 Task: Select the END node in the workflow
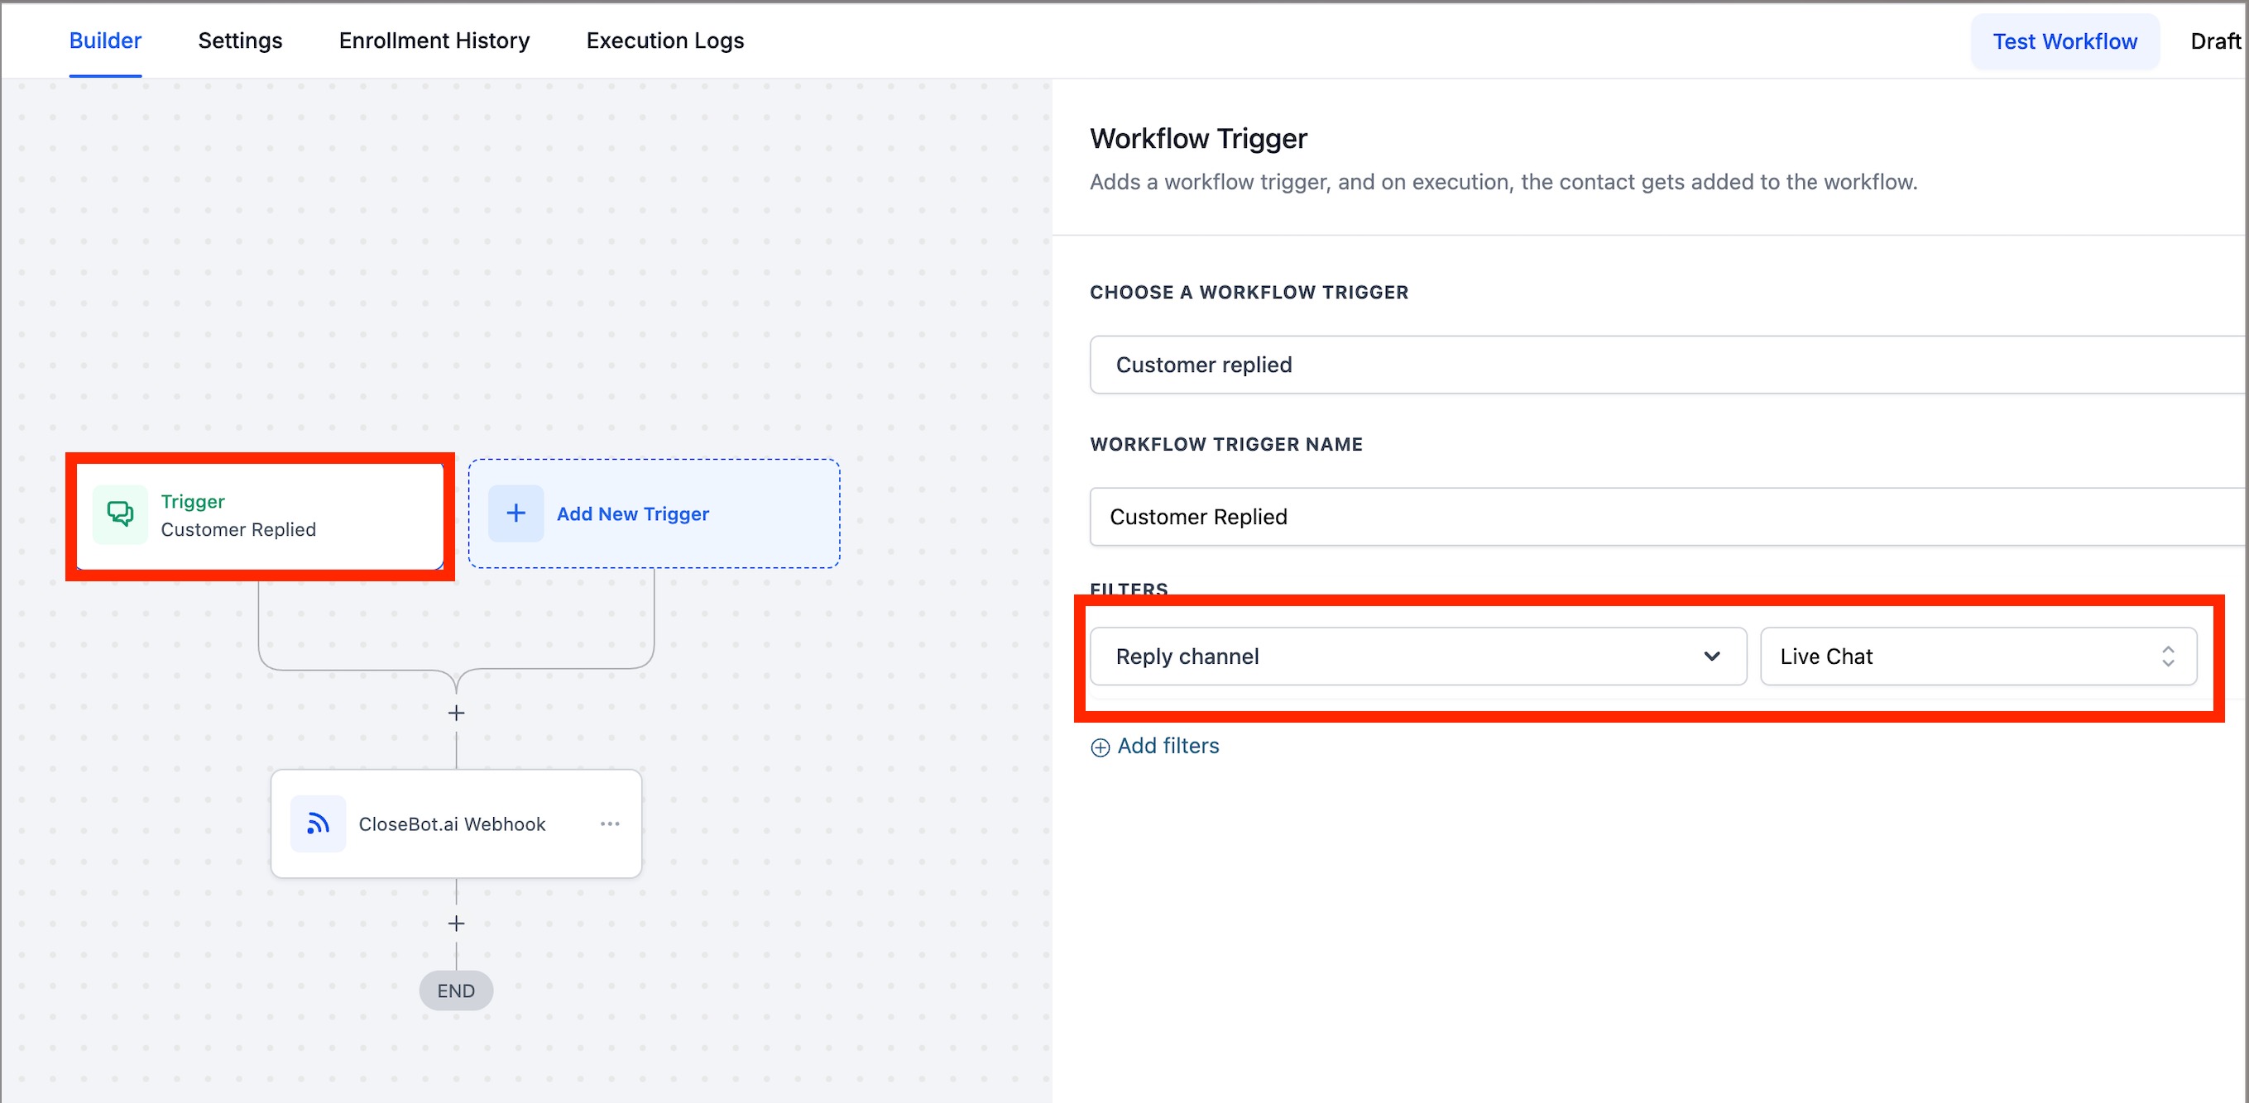click(456, 991)
